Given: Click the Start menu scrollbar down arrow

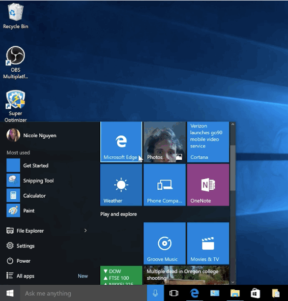Looking at the screenshot, I should 233,282.
